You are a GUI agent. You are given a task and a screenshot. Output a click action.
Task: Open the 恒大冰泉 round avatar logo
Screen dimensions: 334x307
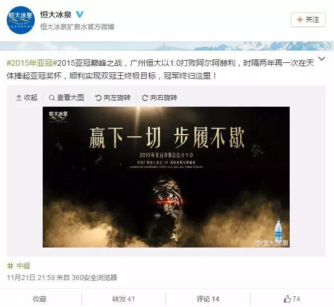click(x=20, y=20)
